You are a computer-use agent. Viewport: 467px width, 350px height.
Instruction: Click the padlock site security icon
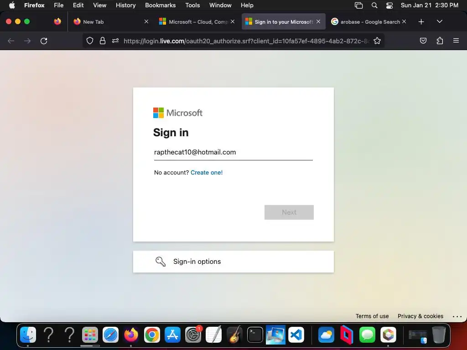103,41
